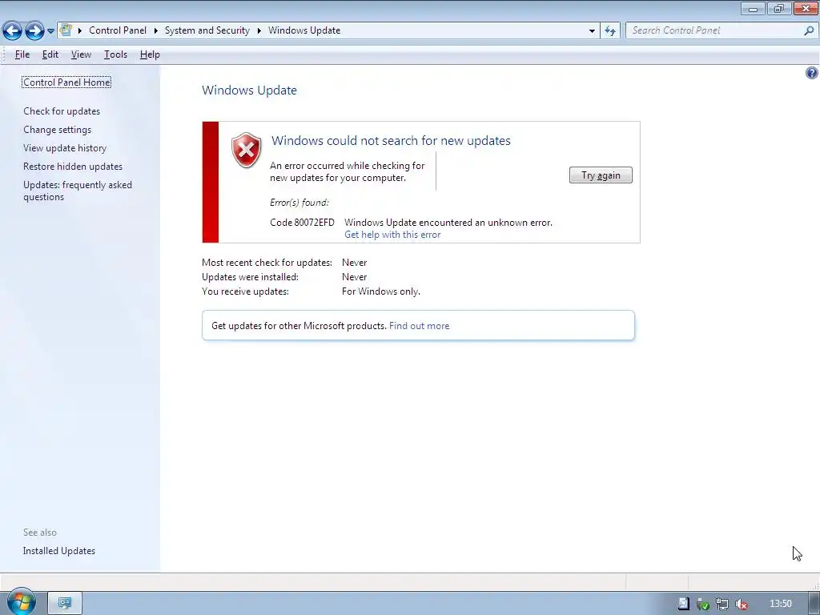Open View update history

(x=65, y=148)
